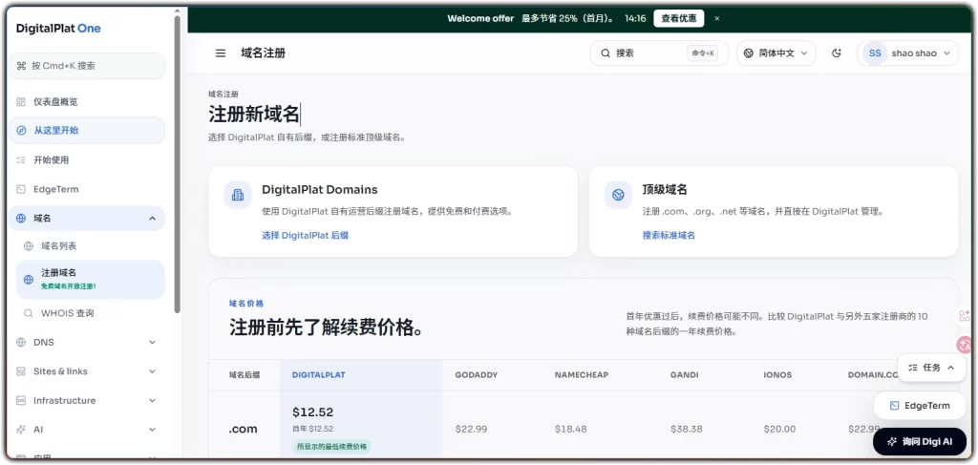Image resolution: width=978 pixels, height=465 pixels.
Task: Click the $20.00 IONOS price
Action: click(779, 429)
